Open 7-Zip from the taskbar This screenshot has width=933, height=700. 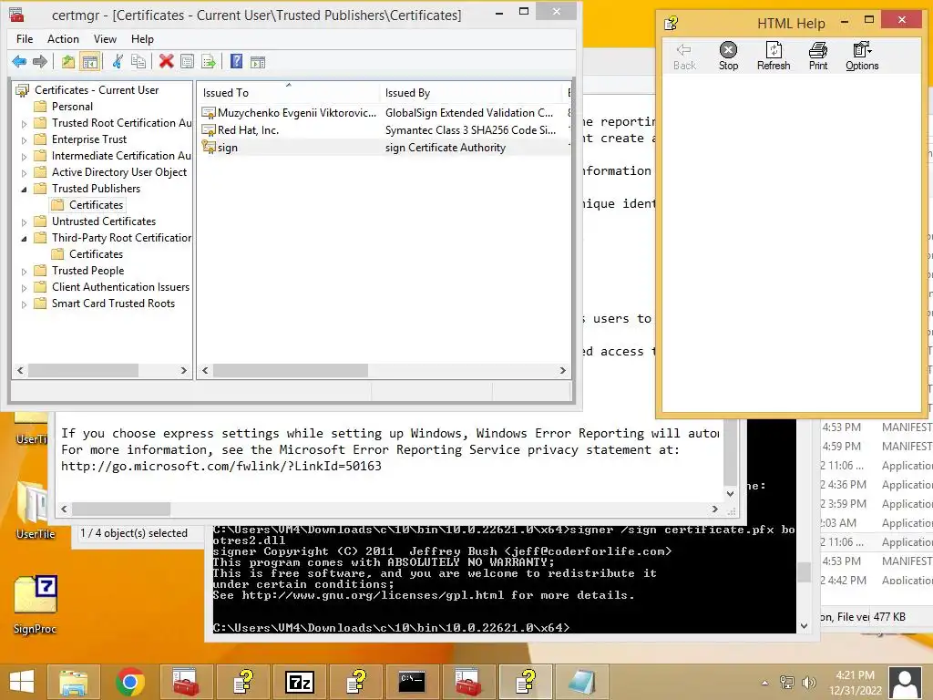[x=299, y=682]
